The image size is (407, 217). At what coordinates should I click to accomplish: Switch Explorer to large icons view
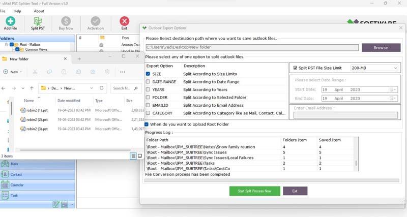coord(140,156)
